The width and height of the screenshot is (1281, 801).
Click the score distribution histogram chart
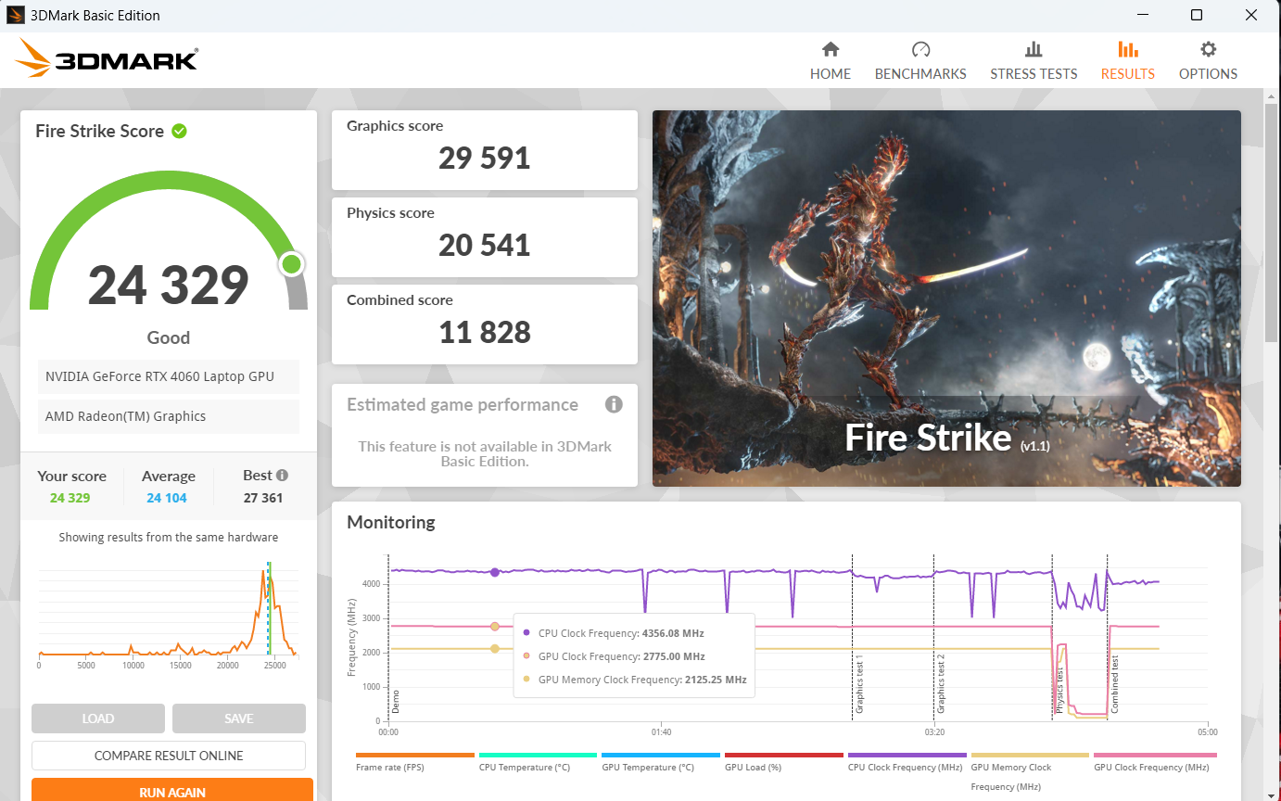pos(167,612)
